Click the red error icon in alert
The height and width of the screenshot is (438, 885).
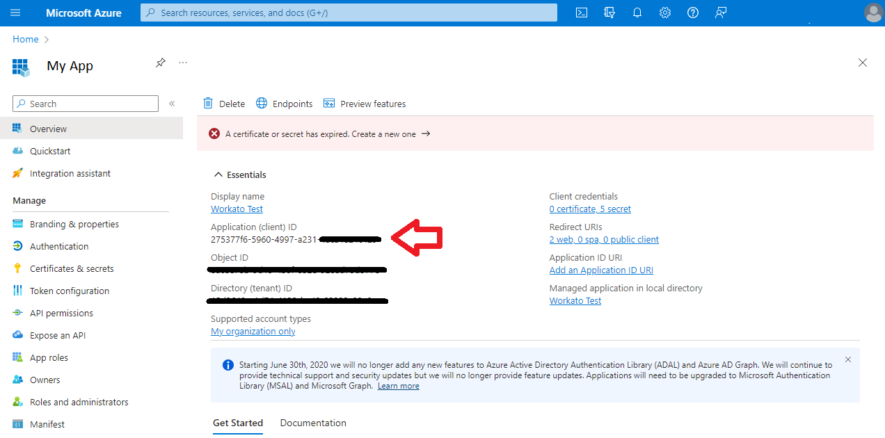pos(214,133)
